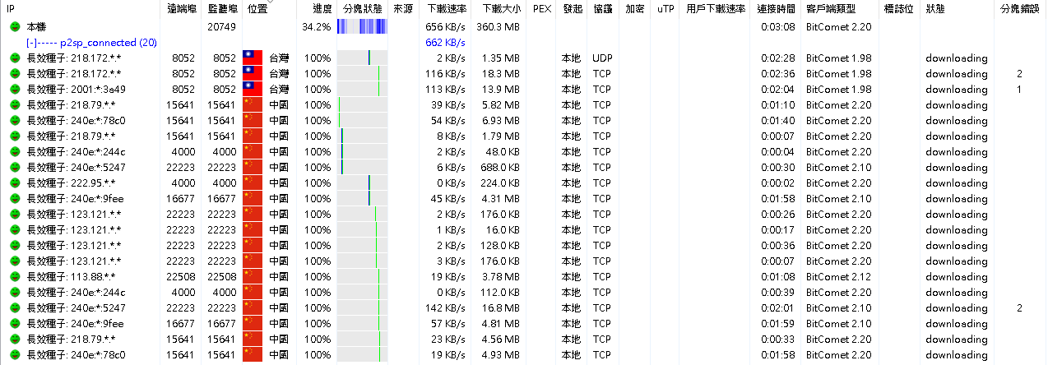
Task: Click piece status bar in 2001:*:3a49 row
Action: pos(362,90)
